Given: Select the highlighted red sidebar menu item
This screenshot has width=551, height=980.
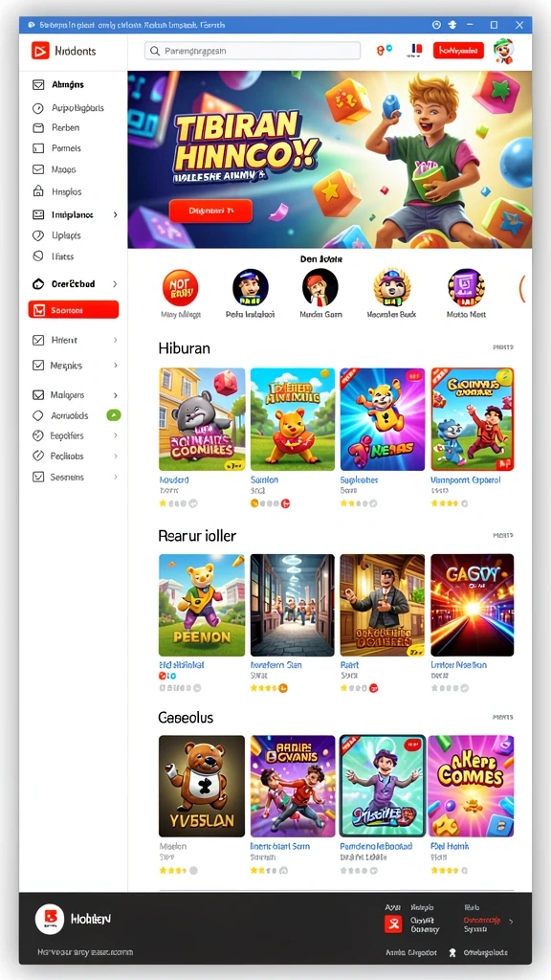Looking at the screenshot, I should (73, 310).
